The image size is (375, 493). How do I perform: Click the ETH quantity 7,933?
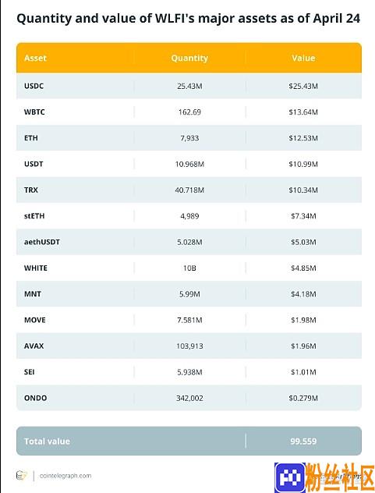pyautogui.click(x=189, y=138)
